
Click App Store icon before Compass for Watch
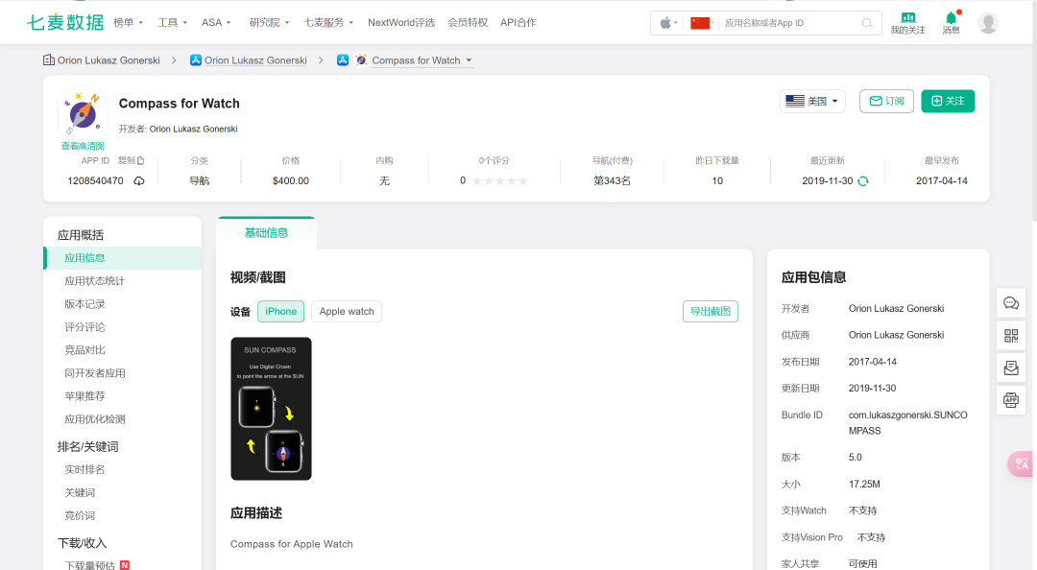pos(343,60)
